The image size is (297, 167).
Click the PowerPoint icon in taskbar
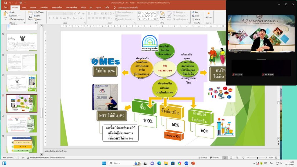pyautogui.click(x=193, y=163)
